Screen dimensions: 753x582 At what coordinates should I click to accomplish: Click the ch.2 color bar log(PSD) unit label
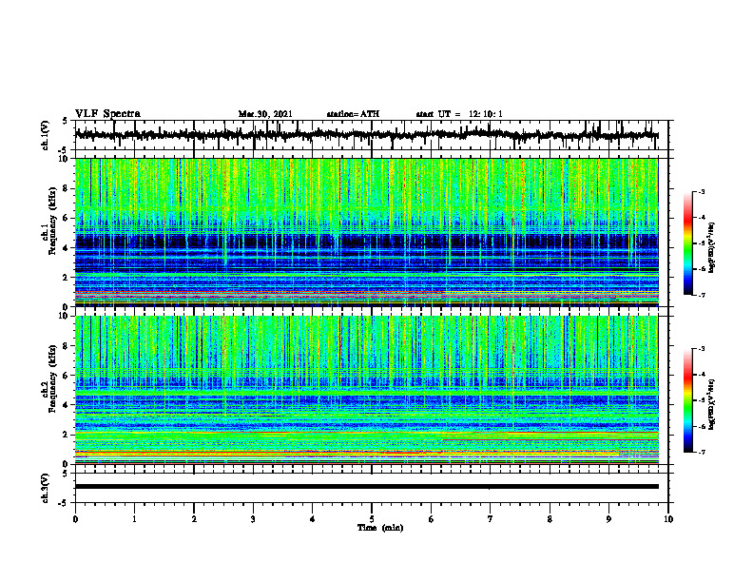pyautogui.click(x=712, y=405)
